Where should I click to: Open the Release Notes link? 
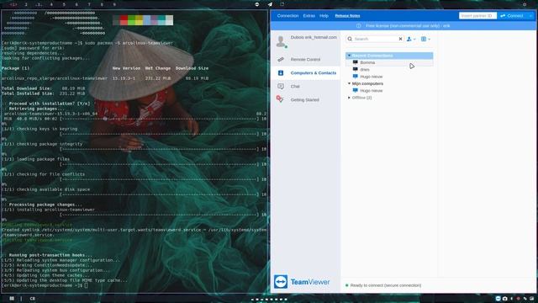[x=347, y=16]
